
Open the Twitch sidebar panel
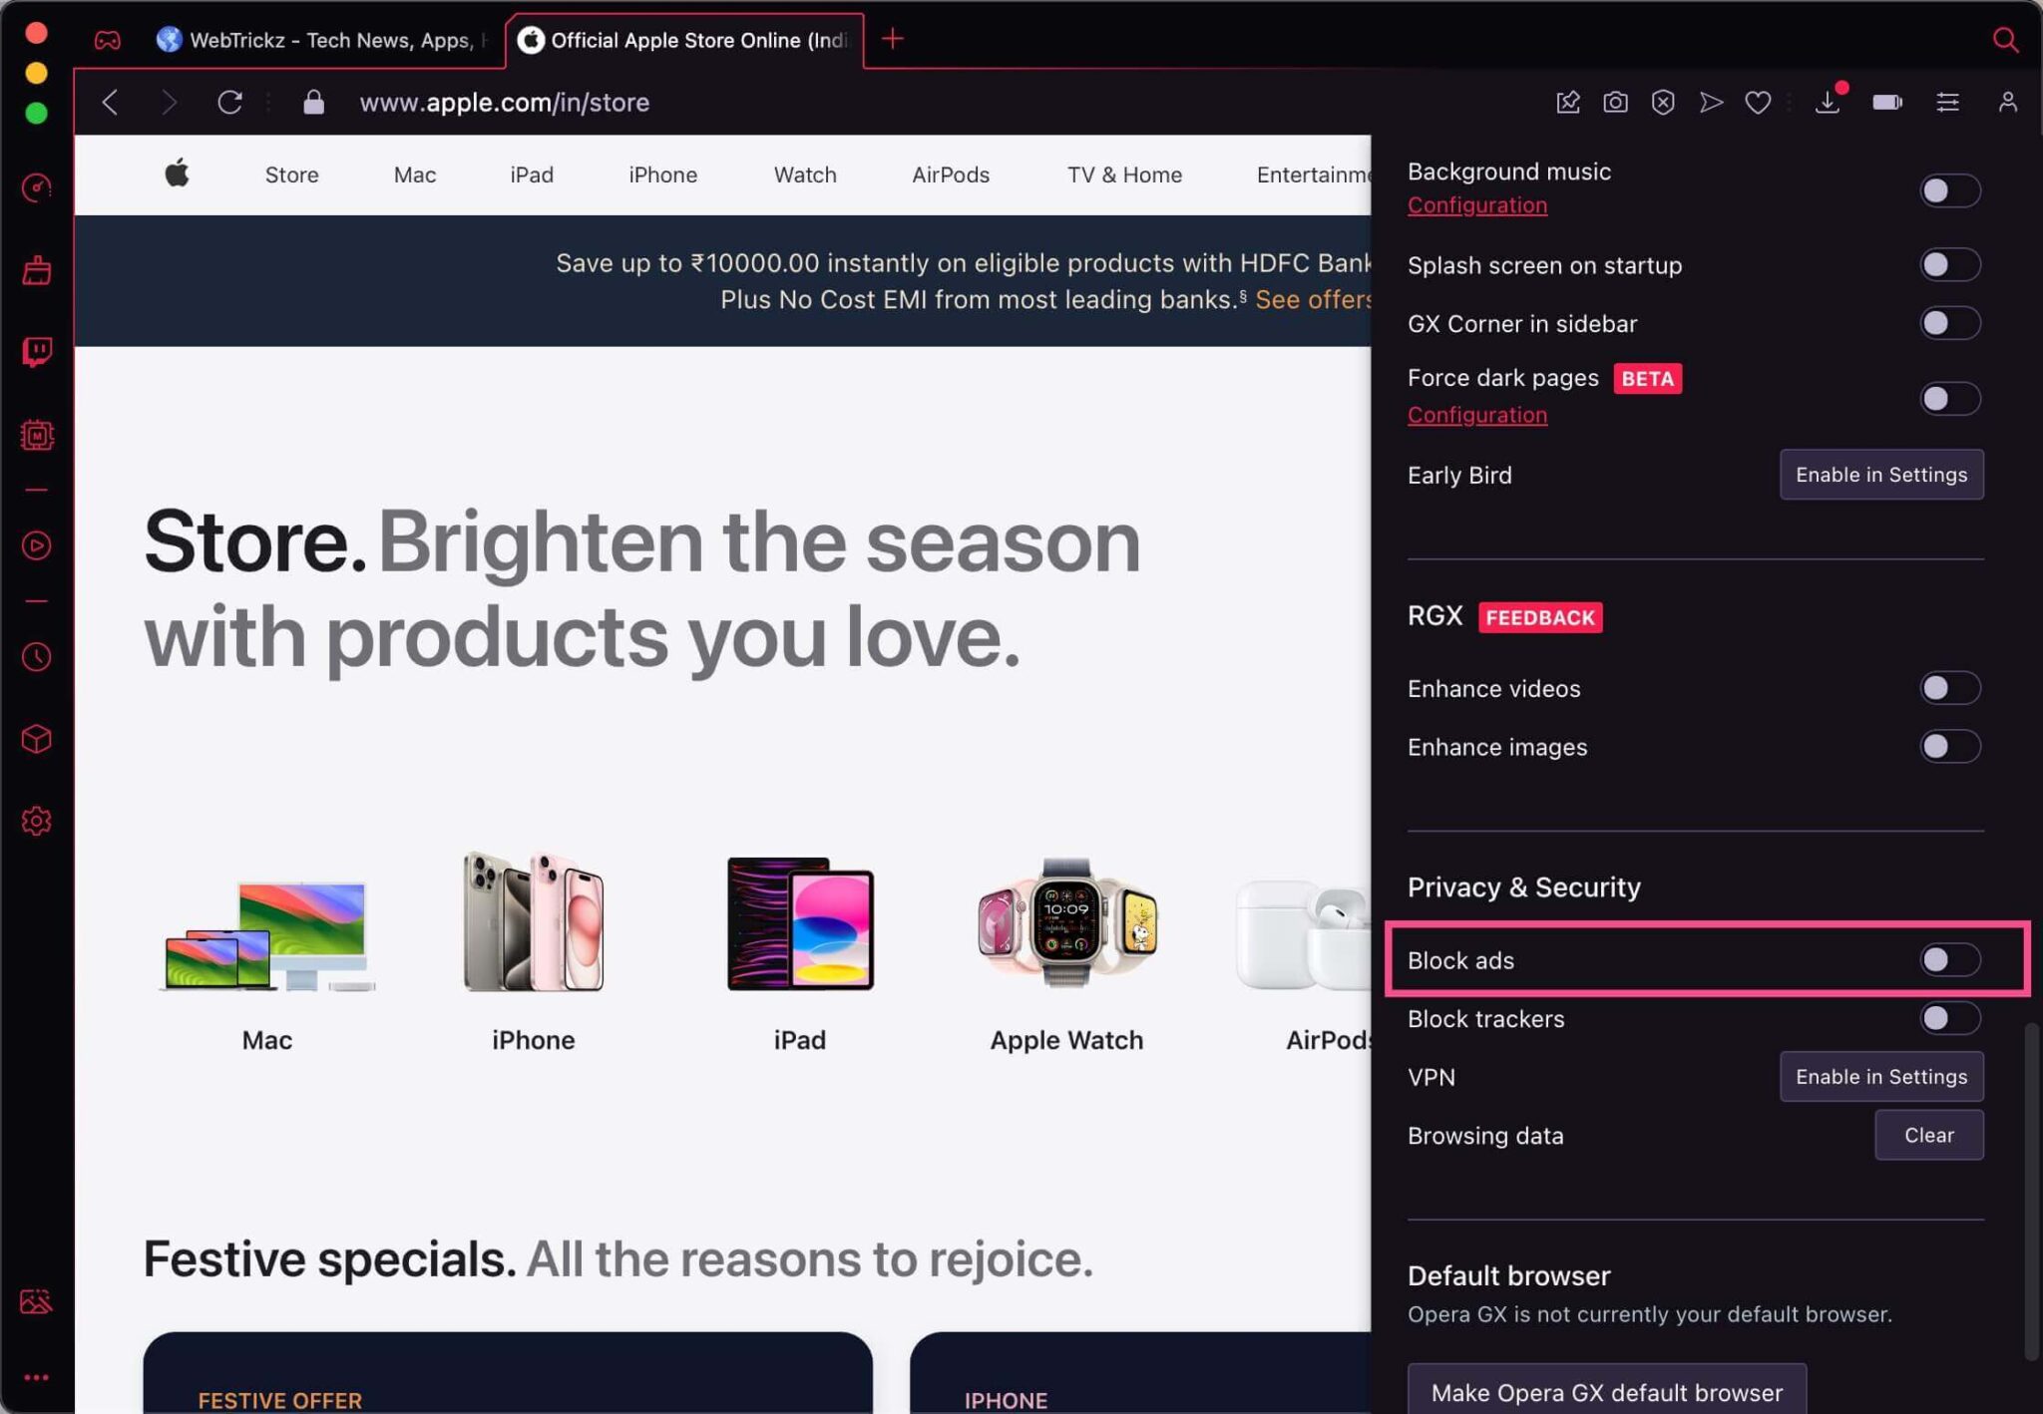click(x=37, y=350)
